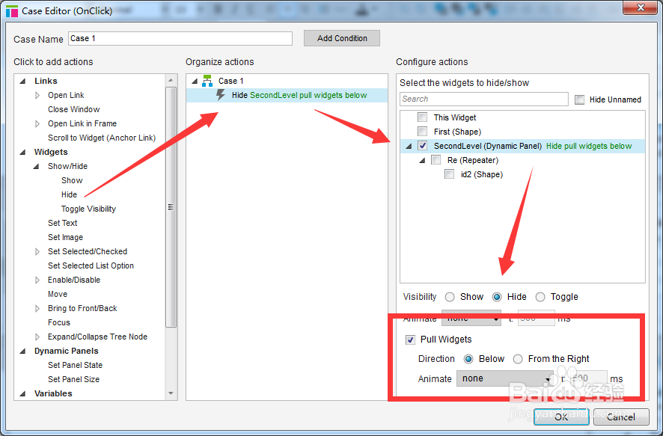The height and width of the screenshot is (436, 663).
Task: Click the Case 1 flowchart icon
Action: coord(207,81)
